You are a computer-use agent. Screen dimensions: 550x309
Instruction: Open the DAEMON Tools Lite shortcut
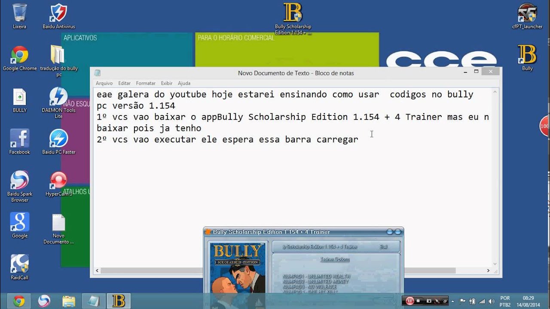[58, 103]
